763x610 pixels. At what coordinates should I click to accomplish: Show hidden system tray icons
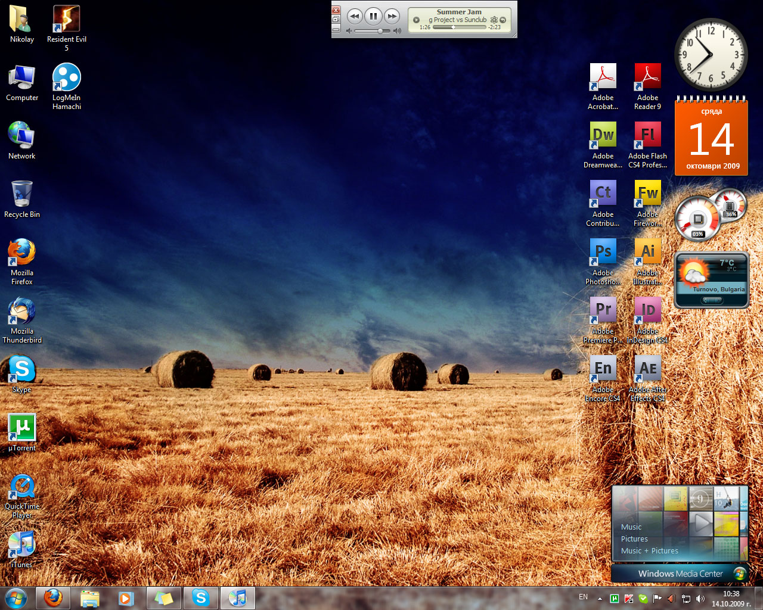tap(600, 599)
